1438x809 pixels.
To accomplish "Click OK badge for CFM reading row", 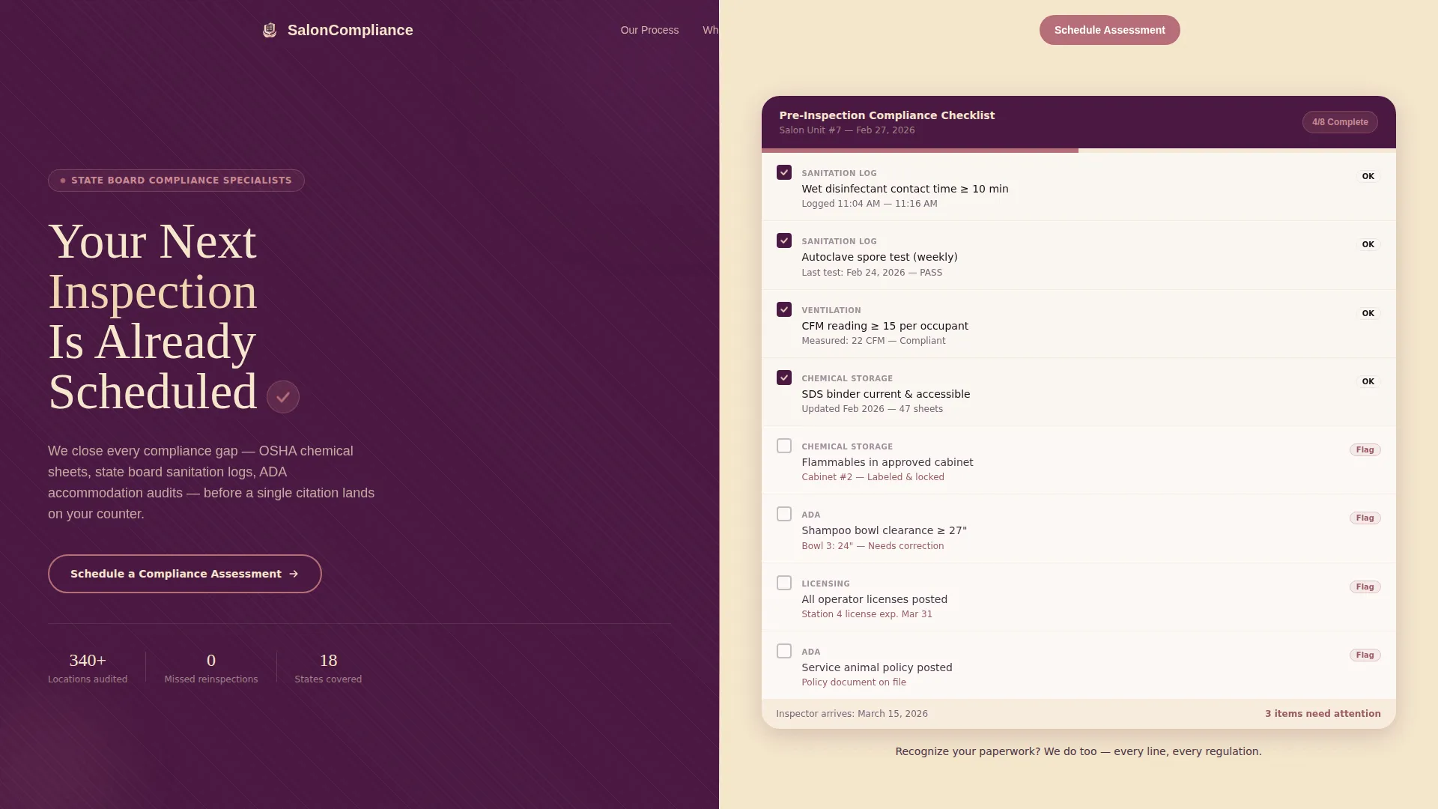I will 1368,313.
